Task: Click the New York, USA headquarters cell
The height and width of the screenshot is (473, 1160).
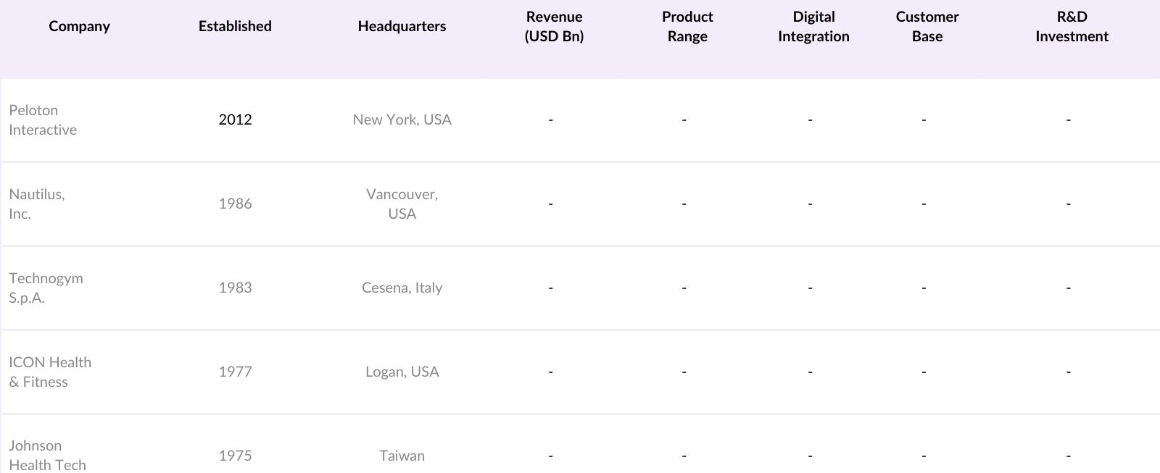Action: tap(402, 120)
